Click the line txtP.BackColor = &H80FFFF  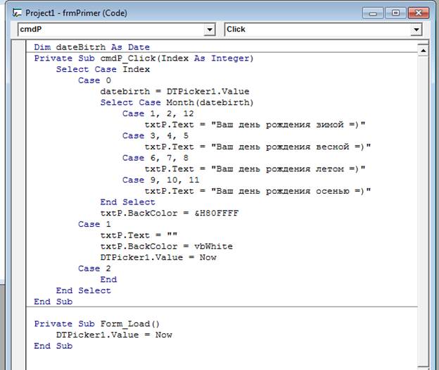pyautogui.click(x=170, y=214)
